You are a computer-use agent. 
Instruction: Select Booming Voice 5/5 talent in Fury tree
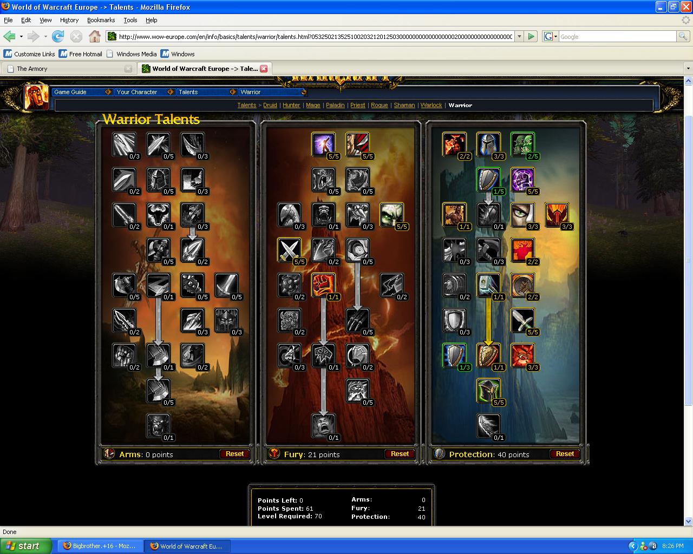[x=324, y=144]
